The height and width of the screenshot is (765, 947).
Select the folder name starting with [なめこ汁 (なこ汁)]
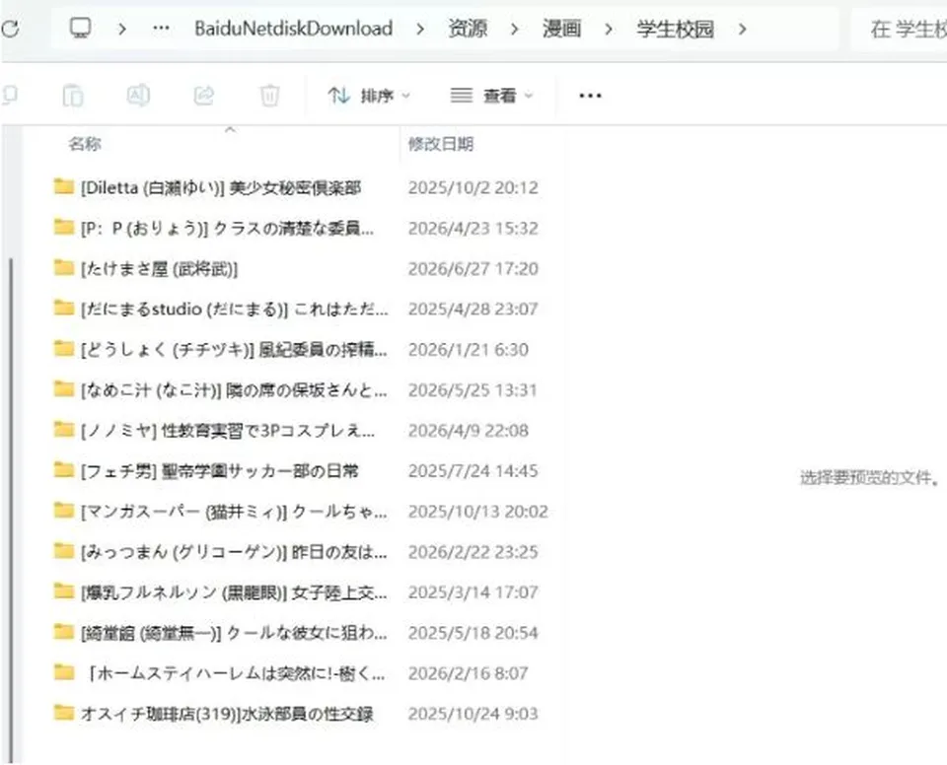coord(234,390)
